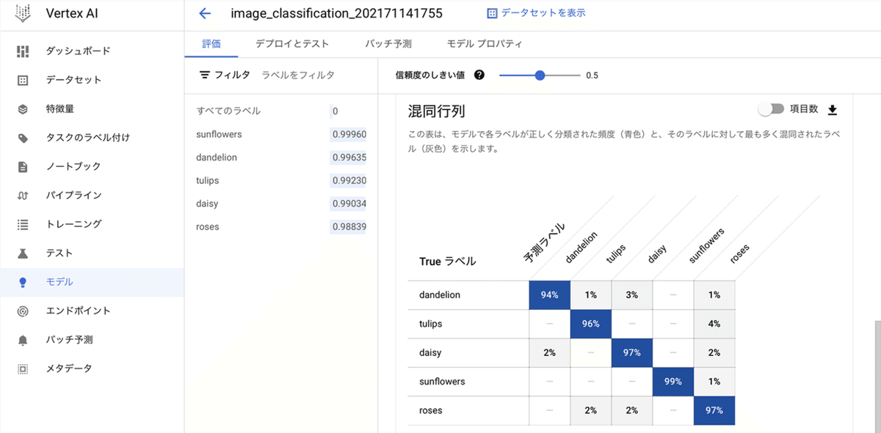The height and width of the screenshot is (433, 881).
Task: Click the フィルタ filter icon
Action: pyautogui.click(x=205, y=75)
